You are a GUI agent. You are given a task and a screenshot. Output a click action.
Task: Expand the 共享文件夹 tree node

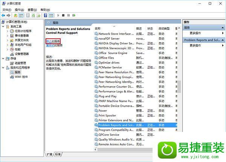(x=8, y=40)
